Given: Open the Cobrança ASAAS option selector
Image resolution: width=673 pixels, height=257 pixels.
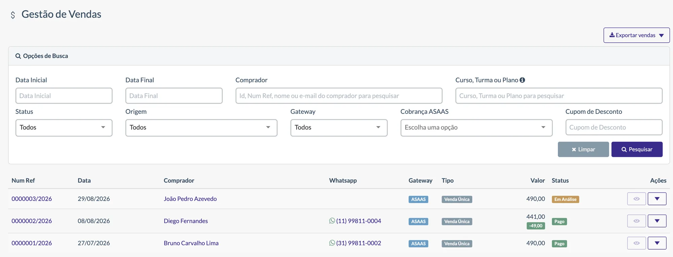Looking at the screenshot, I should pos(476,128).
